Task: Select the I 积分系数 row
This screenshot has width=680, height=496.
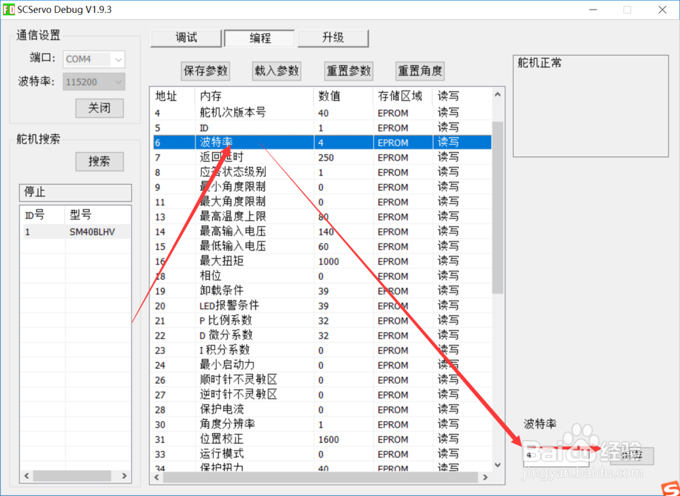Action: (322, 350)
